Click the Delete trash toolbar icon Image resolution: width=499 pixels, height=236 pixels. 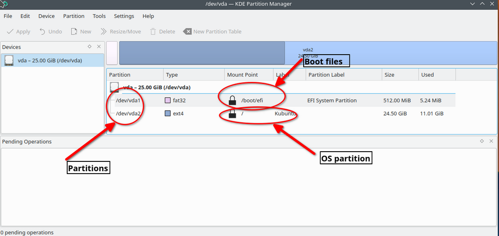[153, 32]
